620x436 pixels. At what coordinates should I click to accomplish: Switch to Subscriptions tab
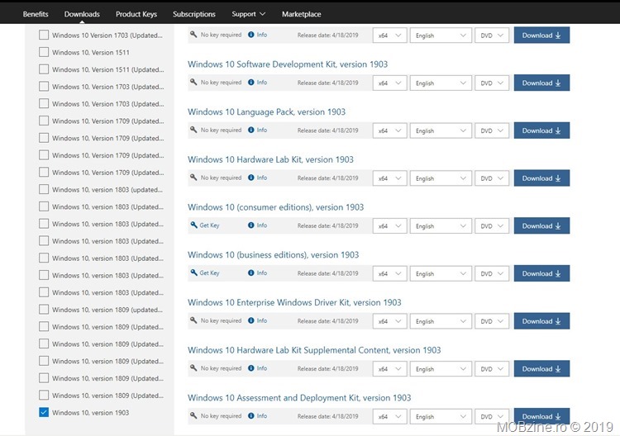194,14
